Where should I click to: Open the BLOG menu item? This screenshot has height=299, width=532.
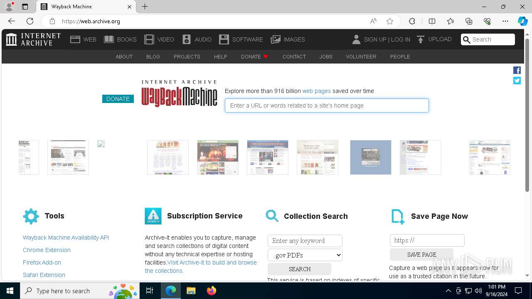pyautogui.click(x=153, y=56)
